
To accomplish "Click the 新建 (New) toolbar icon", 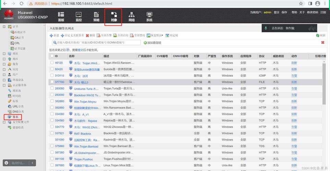I will pyautogui.click(x=51, y=35).
